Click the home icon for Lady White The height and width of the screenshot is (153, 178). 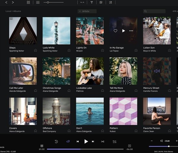[69, 50]
